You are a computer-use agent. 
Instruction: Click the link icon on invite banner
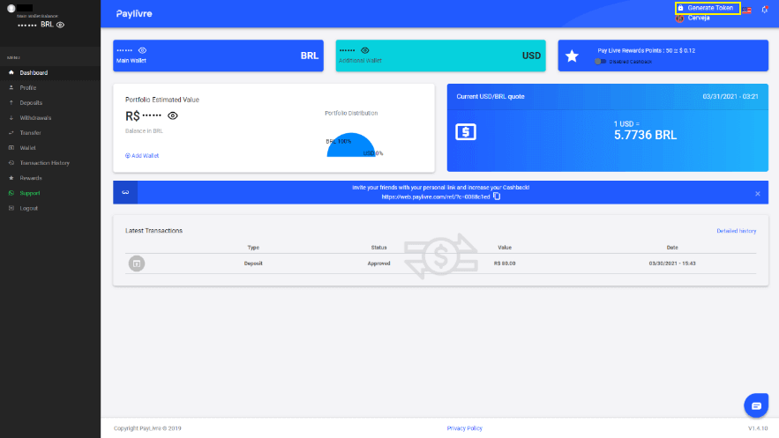pyautogui.click(x=125, y=192)
